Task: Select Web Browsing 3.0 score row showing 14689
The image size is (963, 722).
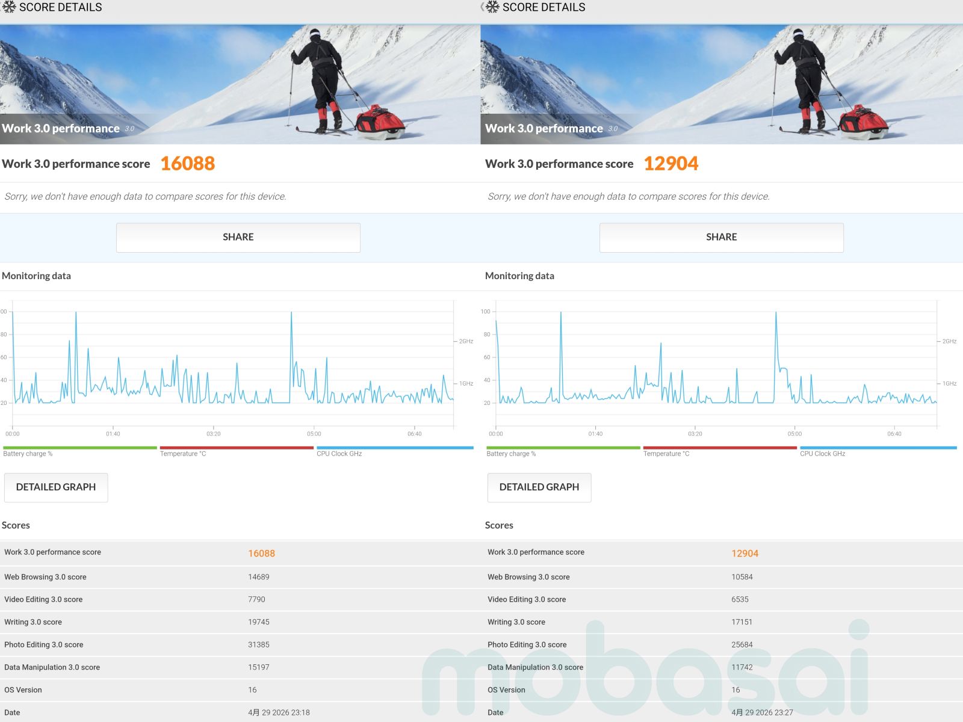Action: (240, 577)
